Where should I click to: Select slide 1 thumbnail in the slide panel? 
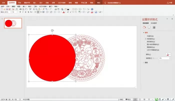pos(13,23)
